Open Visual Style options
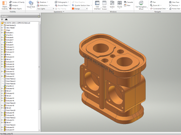The width and height of the screenshot is (181, 135). click(x=31, y=5)
